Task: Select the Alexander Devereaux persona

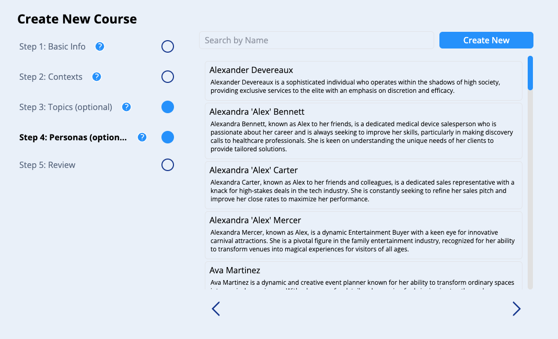Action: pyautogui.click(x=363, y=80)
